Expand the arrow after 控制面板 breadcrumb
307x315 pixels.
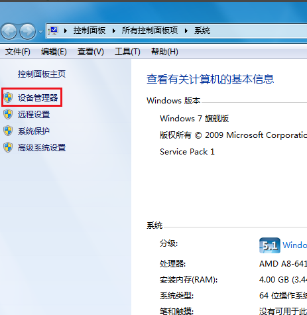point(113,31)
